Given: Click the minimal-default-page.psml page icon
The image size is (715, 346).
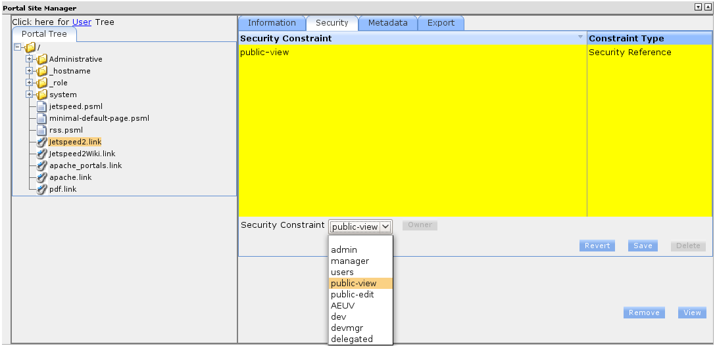Looking at the screenshot, I should tap(42, 118).
